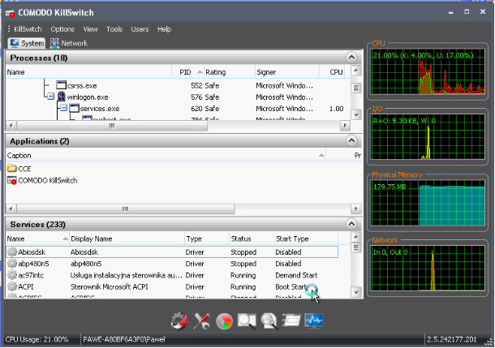This screenshot has height=348, width=495.
Task: Collapse the Applications panel
Action: point(351,140)
